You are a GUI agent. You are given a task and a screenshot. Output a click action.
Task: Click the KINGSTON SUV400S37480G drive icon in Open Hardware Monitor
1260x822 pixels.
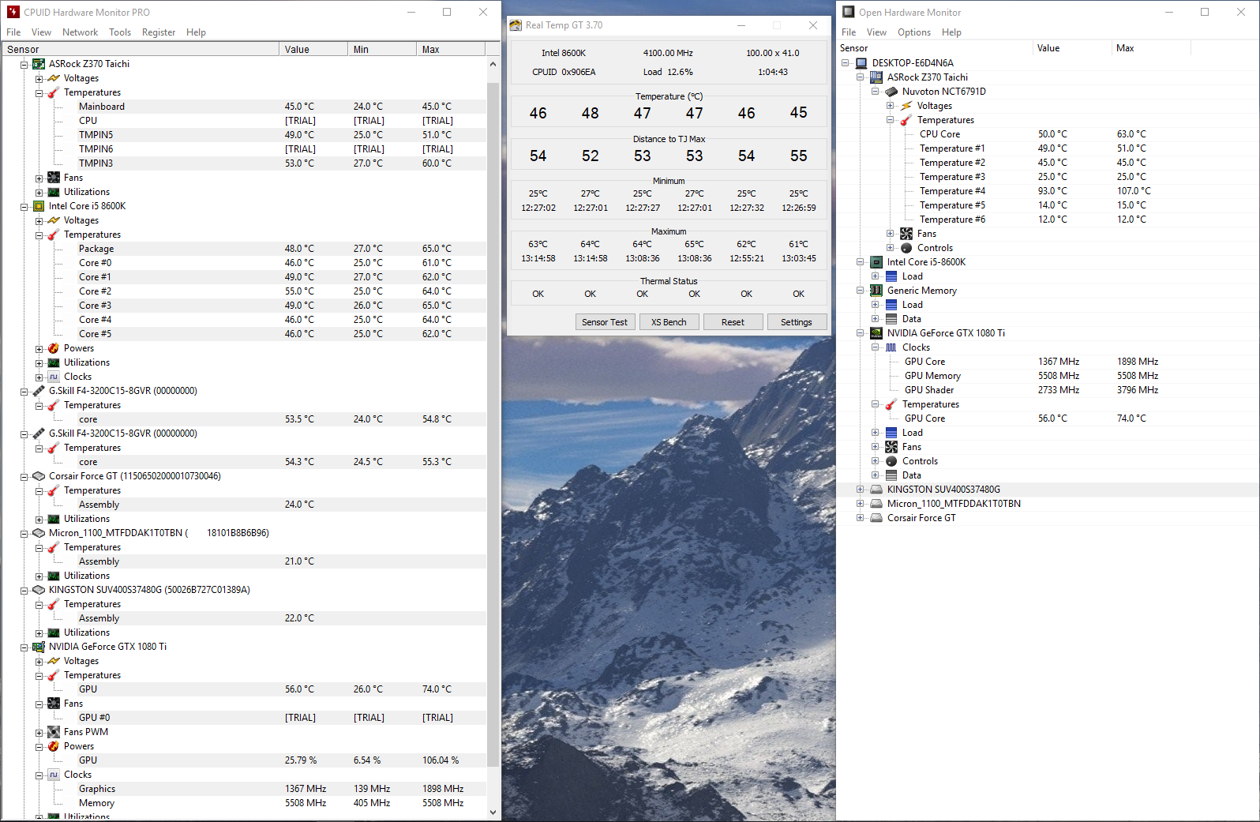click(876, 490)
